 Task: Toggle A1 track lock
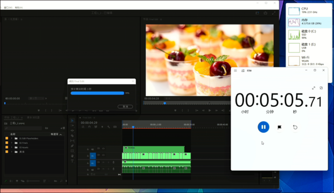click(88, 163)
